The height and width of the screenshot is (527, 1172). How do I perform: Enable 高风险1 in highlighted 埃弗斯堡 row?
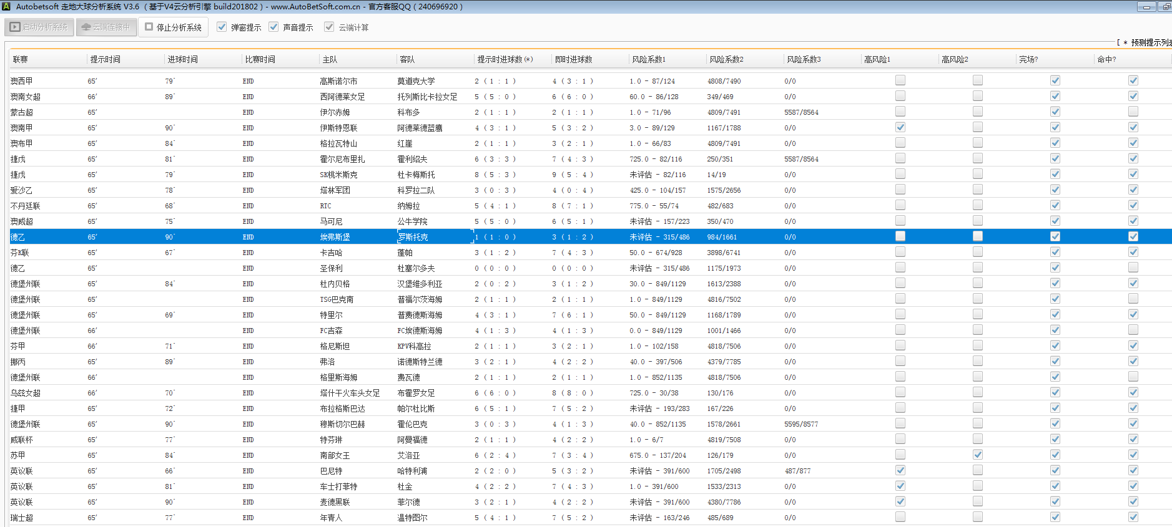click(900, 236)
